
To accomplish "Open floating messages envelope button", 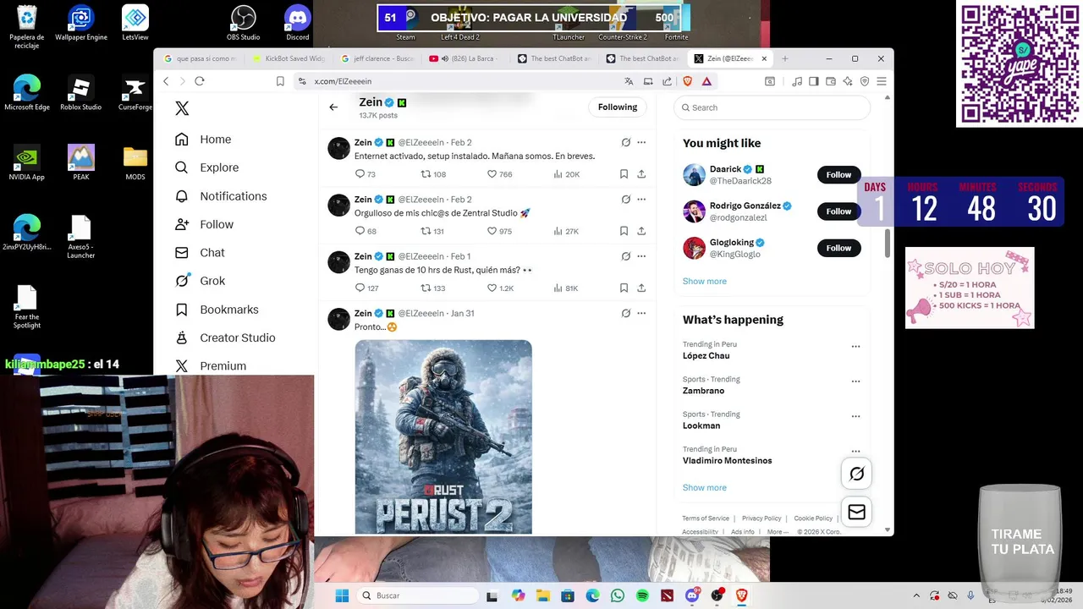I will (856, 513).
